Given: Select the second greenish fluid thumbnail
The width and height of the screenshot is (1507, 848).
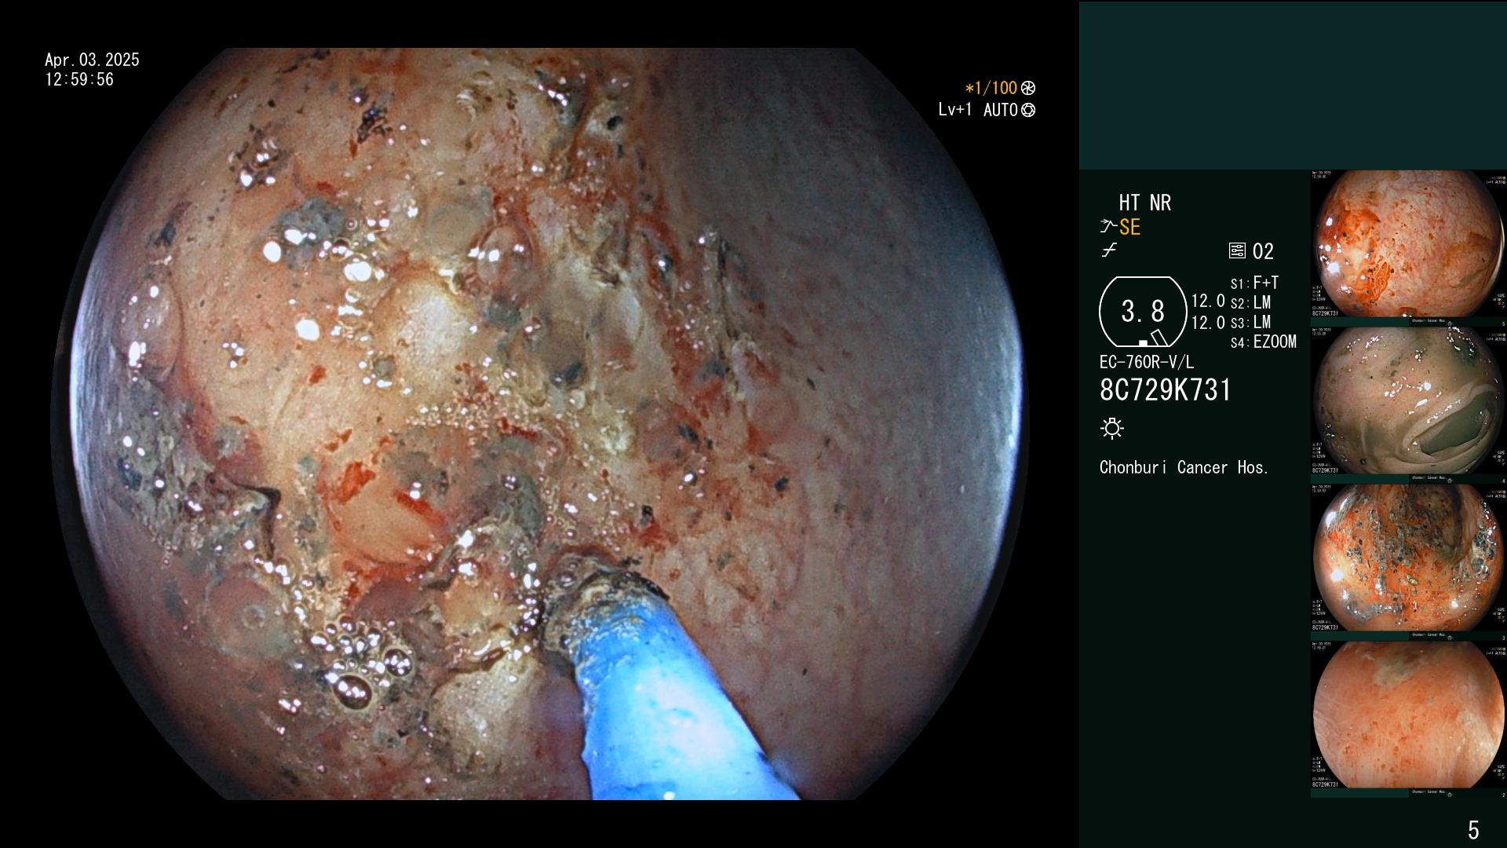Looking at the screenshot, I should (x=1408, y=401).
